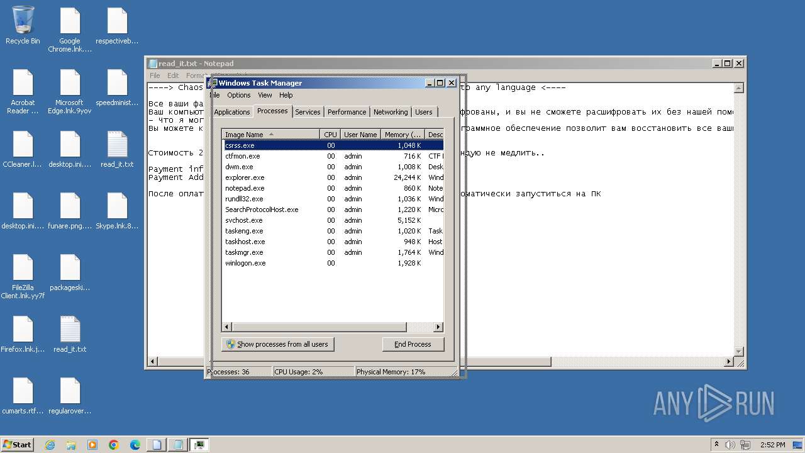Select the rundll32.exe process row
The width and height of the screenshot is (805, 453).
333,199
